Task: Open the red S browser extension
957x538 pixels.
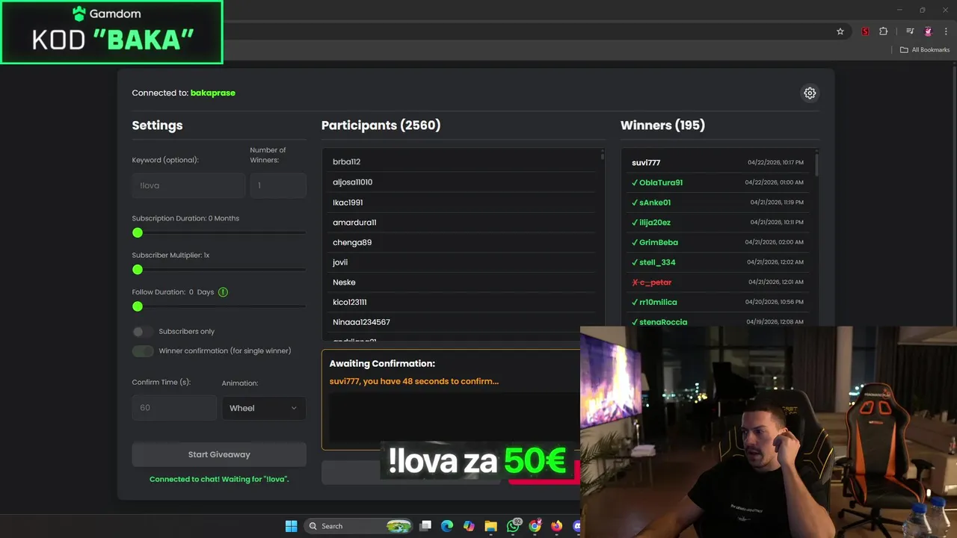Action: 865,31
